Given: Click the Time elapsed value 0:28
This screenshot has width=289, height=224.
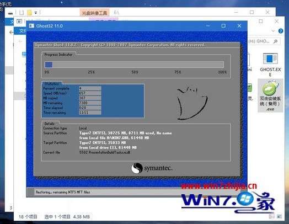Looking at the screenshot, I should click(x=90, y=108).
